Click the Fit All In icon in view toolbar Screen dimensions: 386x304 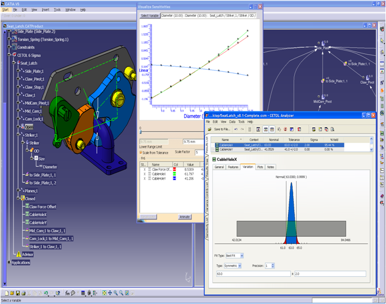point(105,293)
